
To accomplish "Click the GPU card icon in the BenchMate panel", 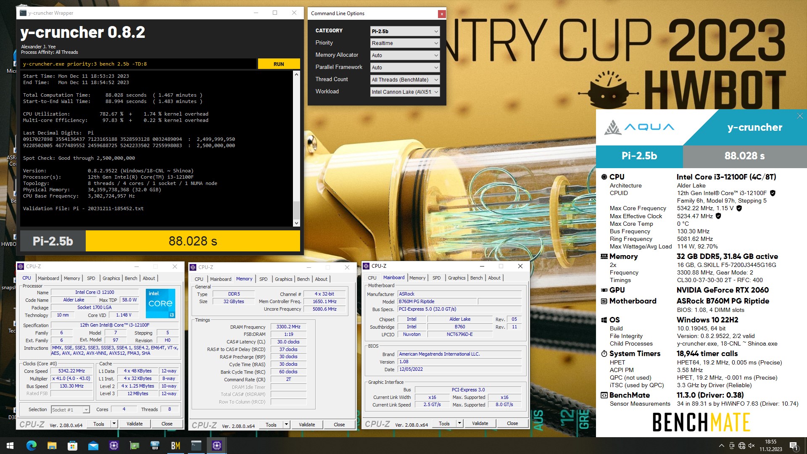I will (x=604, y=290).
